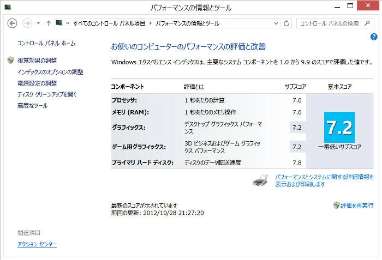Click the window title bar icon
Screen dimensions: 382x260
coord(8,7)
